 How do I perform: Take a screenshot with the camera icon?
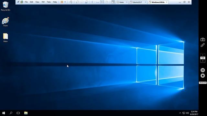click(x=203, y=39)
